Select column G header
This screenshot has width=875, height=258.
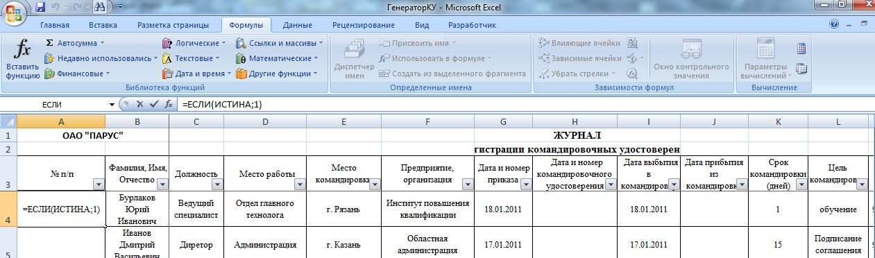tap(504, 121)
